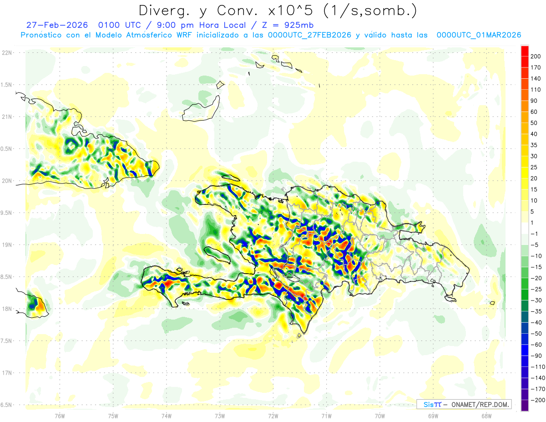Click the color bar value "170"
Viewport: 546px width, 422px height.
click(x=536, y=67)
